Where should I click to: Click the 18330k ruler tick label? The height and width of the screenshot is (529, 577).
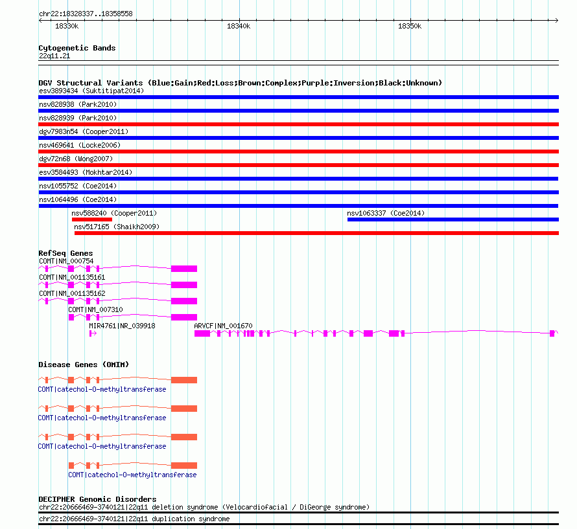67,26
